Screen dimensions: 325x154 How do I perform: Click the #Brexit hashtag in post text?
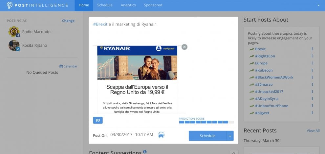tap(100, 24)
